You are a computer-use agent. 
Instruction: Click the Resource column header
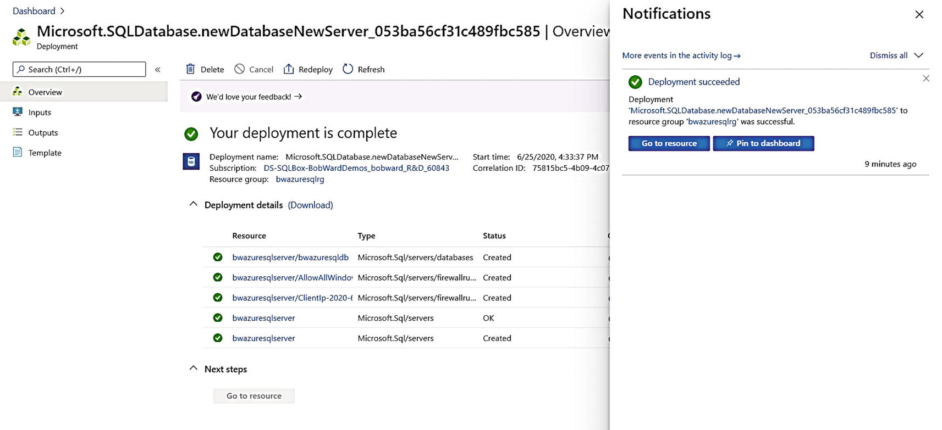point(249,236)
